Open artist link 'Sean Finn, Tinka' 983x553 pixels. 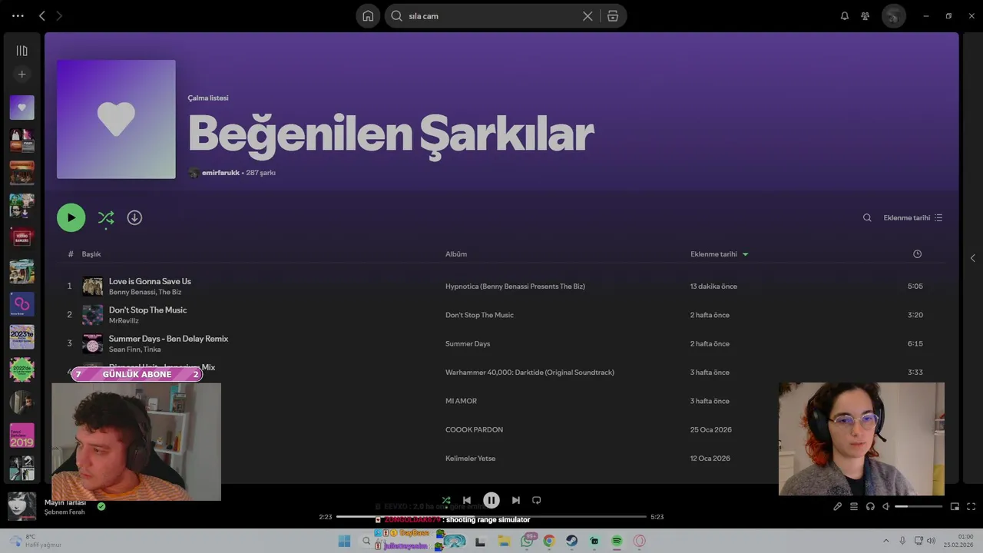[134, 349]
